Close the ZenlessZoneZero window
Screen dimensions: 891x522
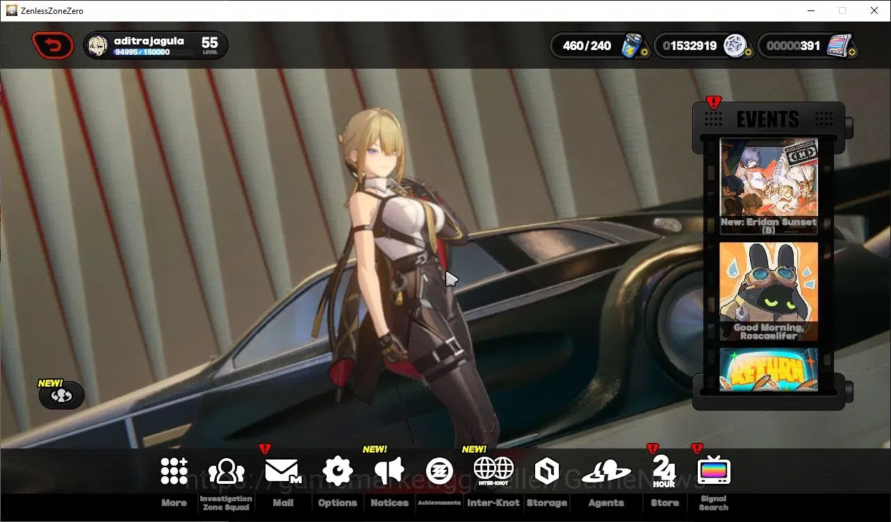point(874,10)
